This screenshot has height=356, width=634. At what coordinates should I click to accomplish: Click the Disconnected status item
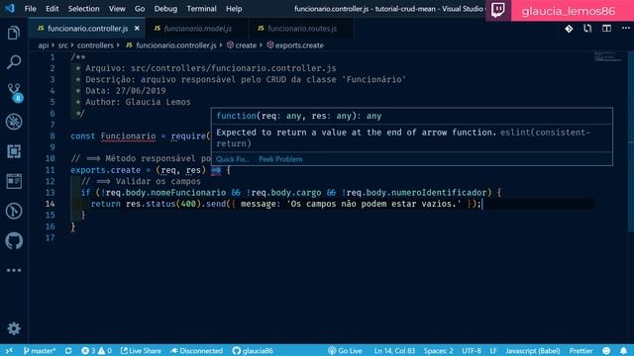pyautogui.click(x=196, y=351)
